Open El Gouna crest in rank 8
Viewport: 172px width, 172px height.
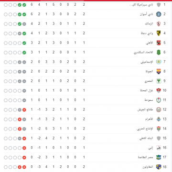(159, 72)
